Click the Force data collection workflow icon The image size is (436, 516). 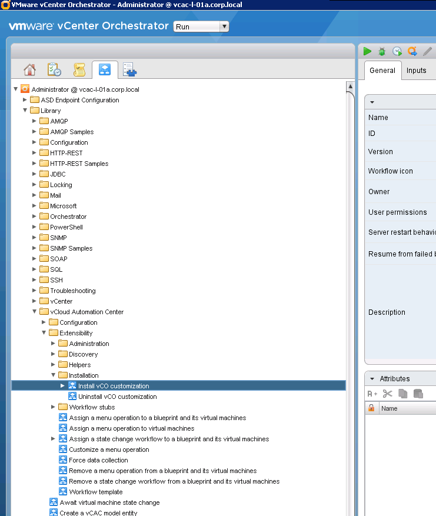tap(63, 460)
